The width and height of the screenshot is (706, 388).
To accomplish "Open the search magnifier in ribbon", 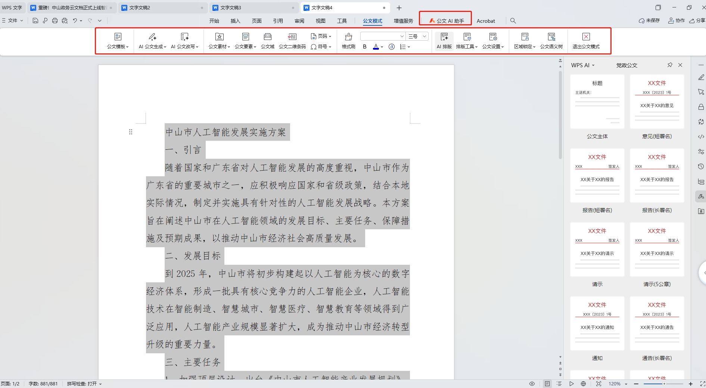I will 513,21.
